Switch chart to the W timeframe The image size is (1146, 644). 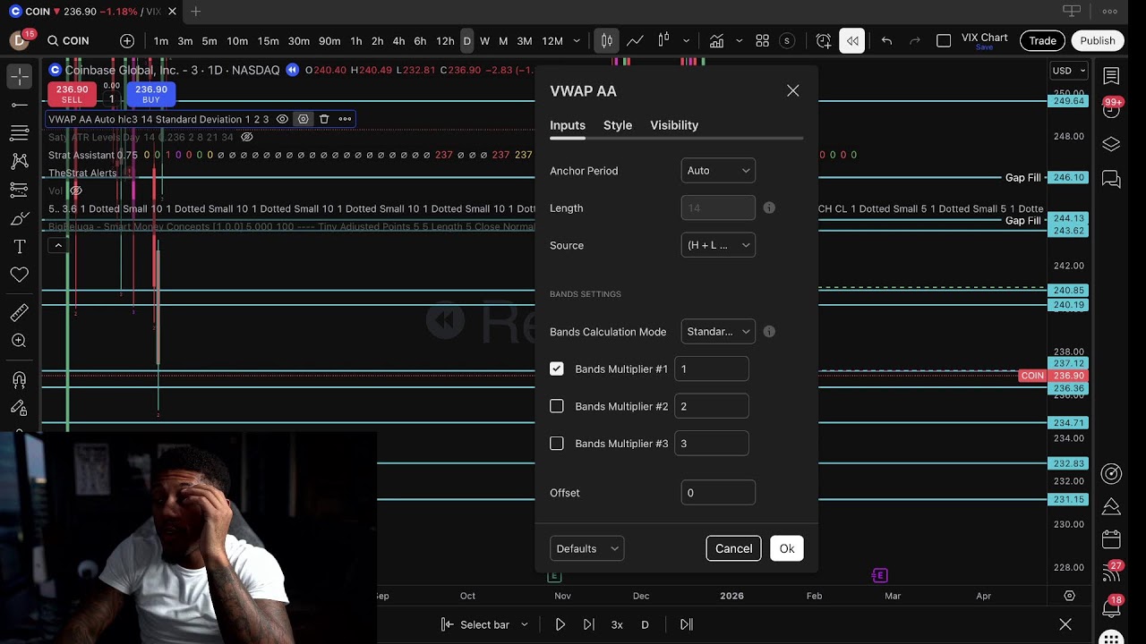click(484, 41)
